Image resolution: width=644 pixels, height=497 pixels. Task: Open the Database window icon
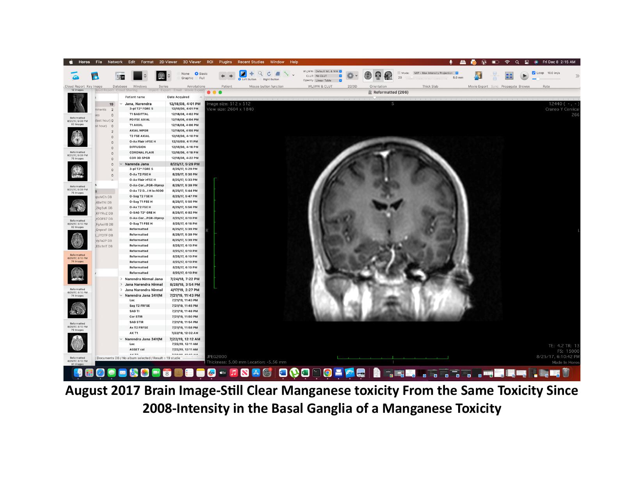click(120, 76)
